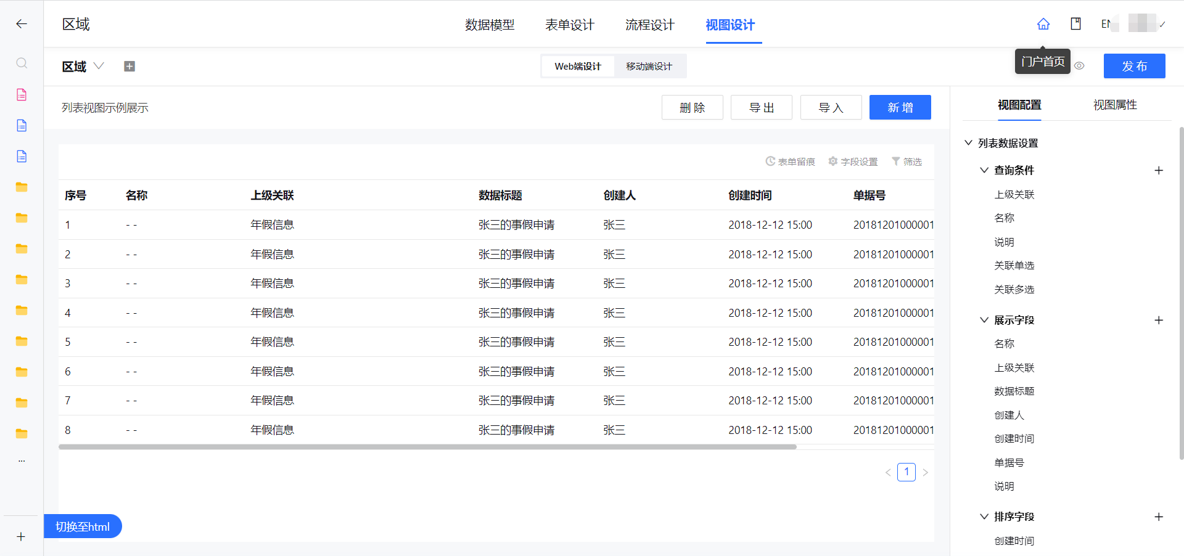Click the 创建人 column header
The image size is (1184, 556).
tap(619, 195)
